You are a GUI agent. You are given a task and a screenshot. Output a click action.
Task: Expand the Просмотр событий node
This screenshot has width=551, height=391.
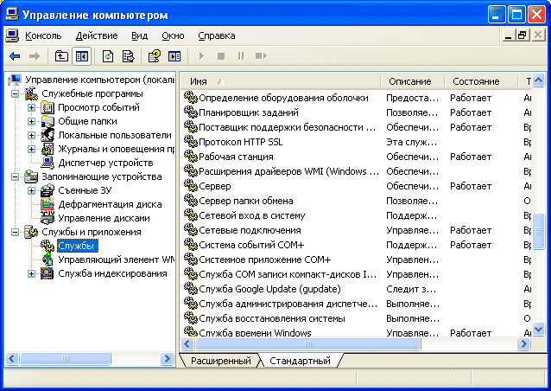pyautogui.click(x=32, y=107)
